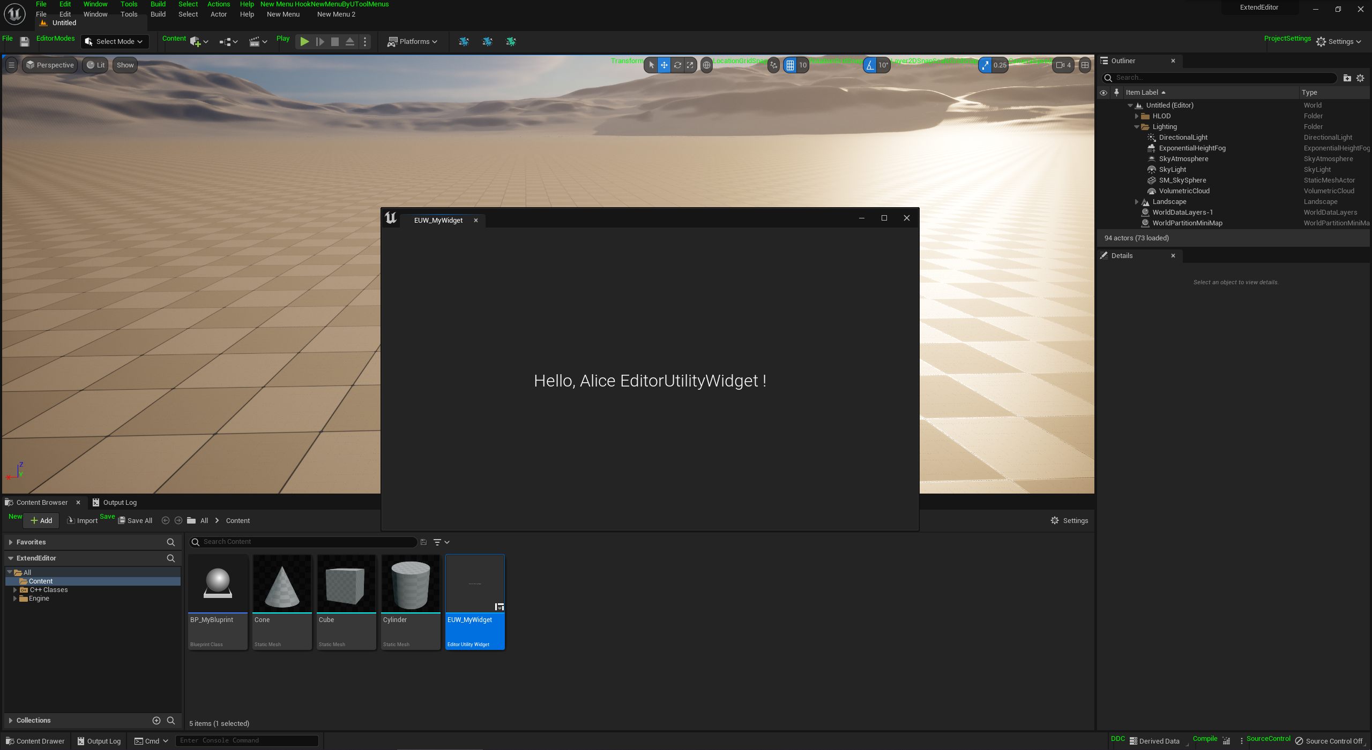The width and height of the screenshot is (1372, 750).
Task: Click the create new folder icon in Outliner
Action: (1347, 78)
